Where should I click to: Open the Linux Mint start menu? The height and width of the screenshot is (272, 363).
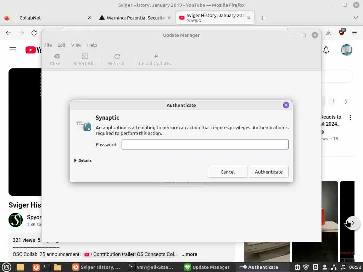[6, 267]
